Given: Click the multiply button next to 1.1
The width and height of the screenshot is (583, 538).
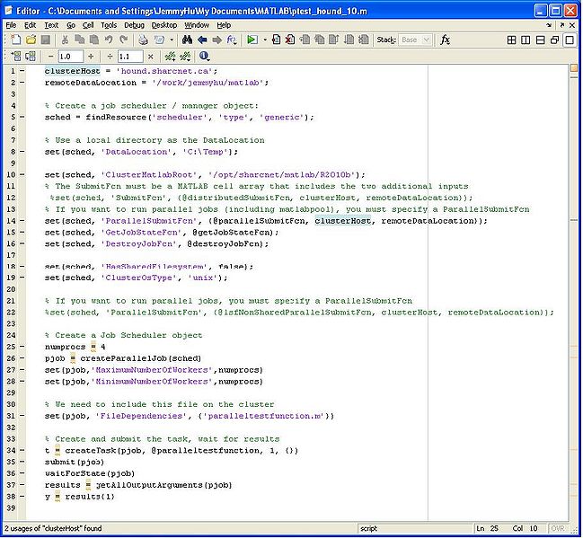Looking at the screenshot, I should point(152,56).
